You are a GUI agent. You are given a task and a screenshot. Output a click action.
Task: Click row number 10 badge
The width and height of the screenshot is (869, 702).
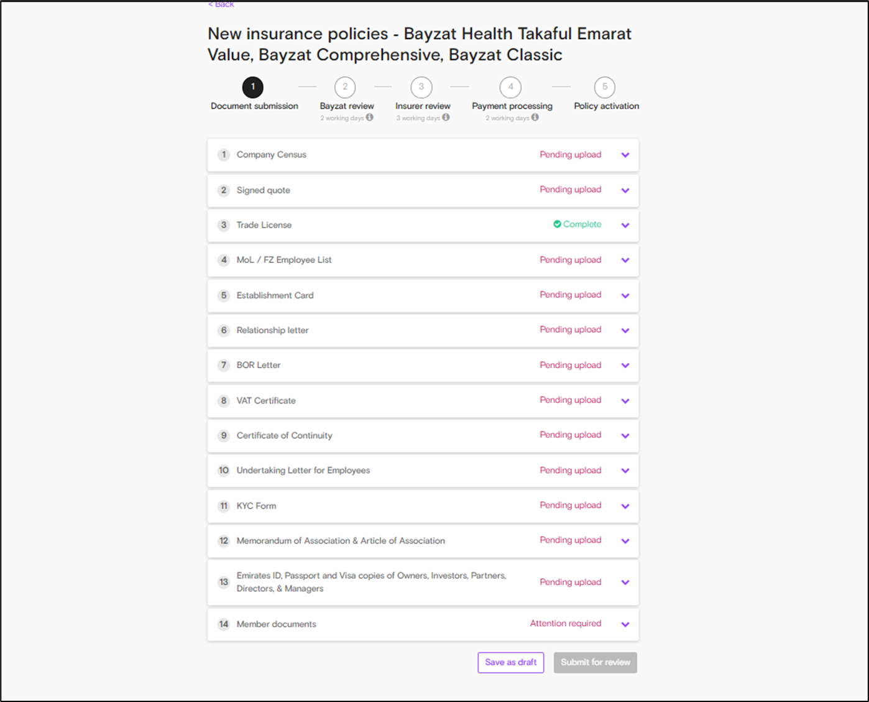coord(224,471)
